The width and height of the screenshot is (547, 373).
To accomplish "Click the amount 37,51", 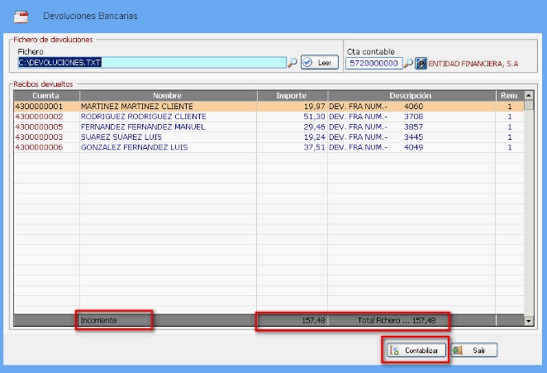I will coord(314,147).
